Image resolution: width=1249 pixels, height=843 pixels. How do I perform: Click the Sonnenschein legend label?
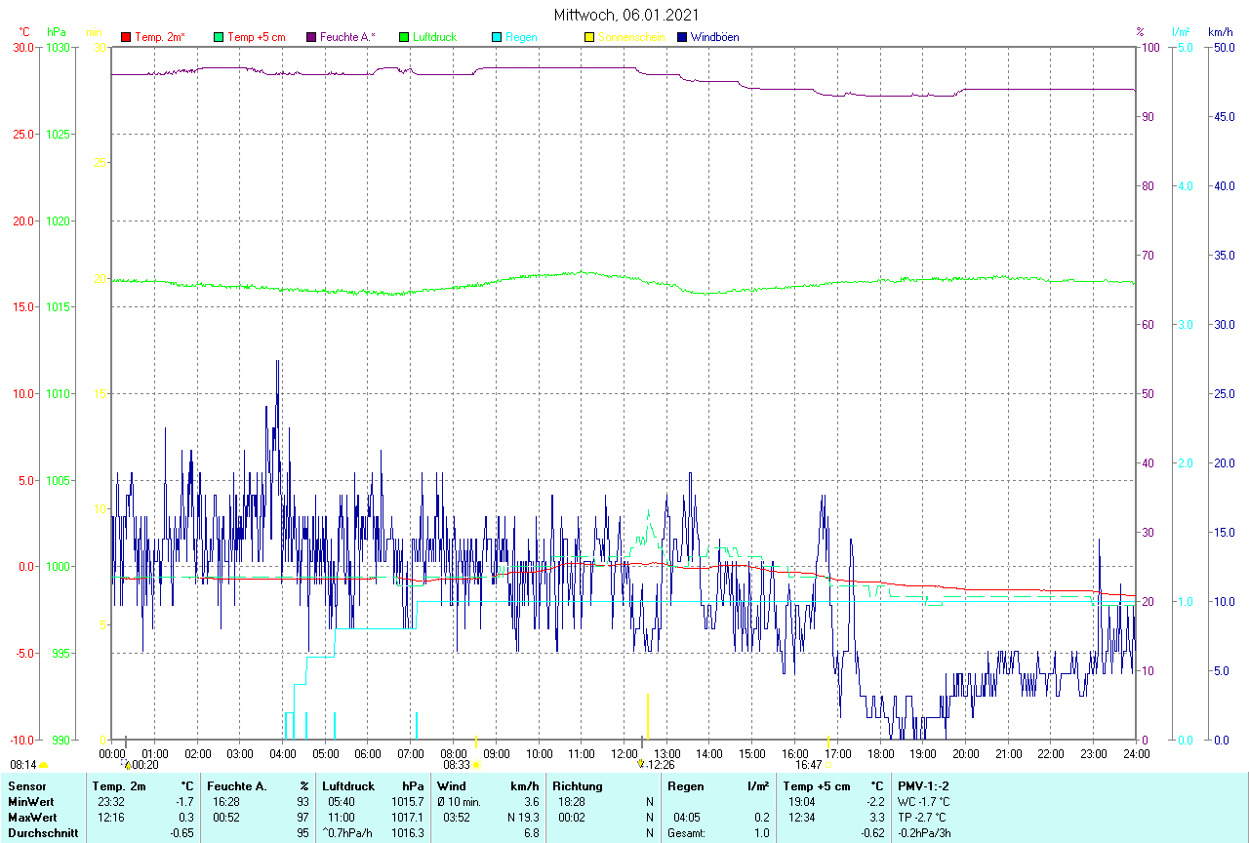631,37
